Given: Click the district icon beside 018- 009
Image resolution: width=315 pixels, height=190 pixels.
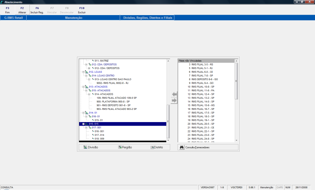Looking at the screenshot, I should coord(93,139).
